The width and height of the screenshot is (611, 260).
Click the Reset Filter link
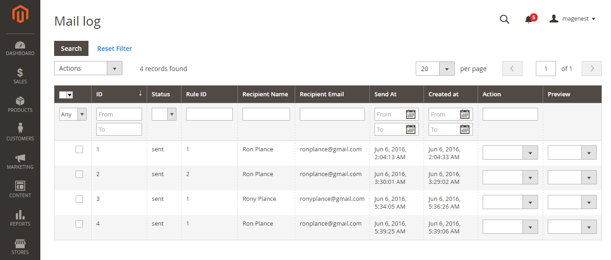[x=115, y=49]
